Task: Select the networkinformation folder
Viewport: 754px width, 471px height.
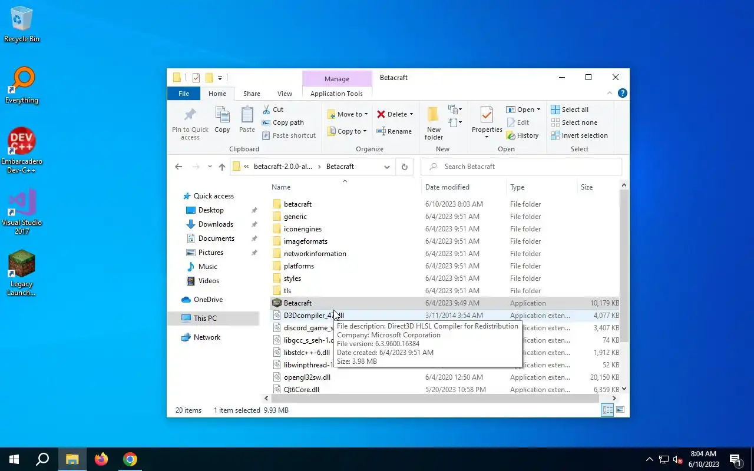Action: tap(315, 254)
